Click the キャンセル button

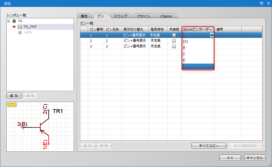[x=255, y=158]
